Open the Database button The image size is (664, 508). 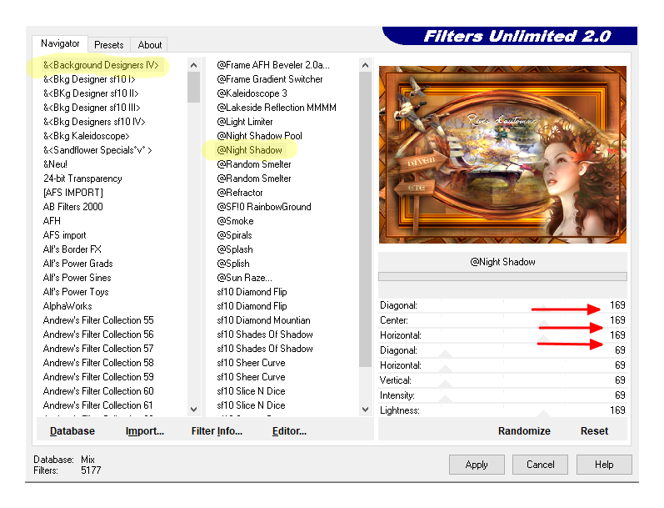(x=72, y=430)
